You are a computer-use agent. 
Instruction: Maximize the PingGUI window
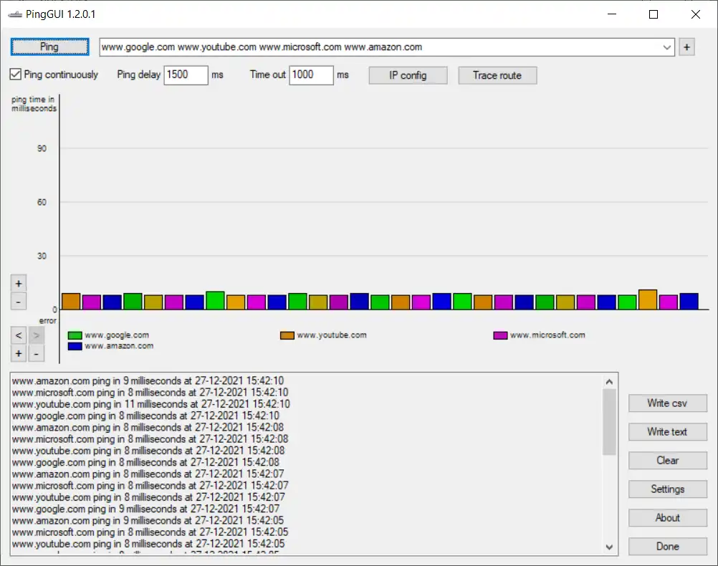pyautogui.click(x=654, y=14)
